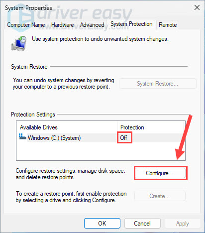Open the Hardware tab

pos(63,25)
